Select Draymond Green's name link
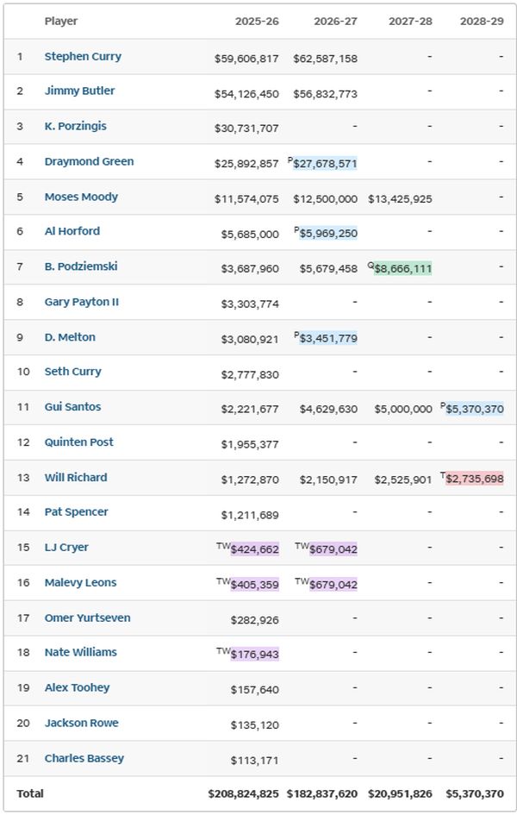Viewport: 517px width, 815px height. 89,162
